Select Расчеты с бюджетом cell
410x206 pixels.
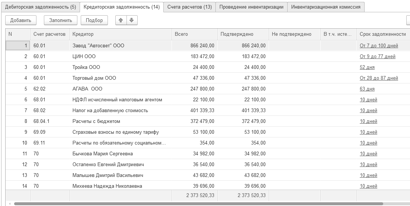(x=120, y=121)
